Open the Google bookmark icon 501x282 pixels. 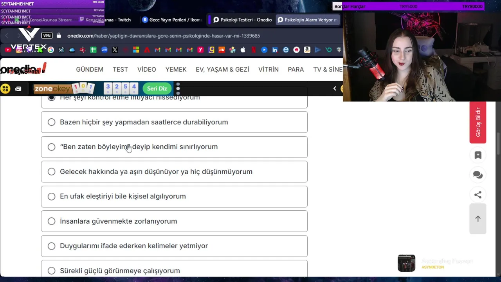[x=51, y=50]
